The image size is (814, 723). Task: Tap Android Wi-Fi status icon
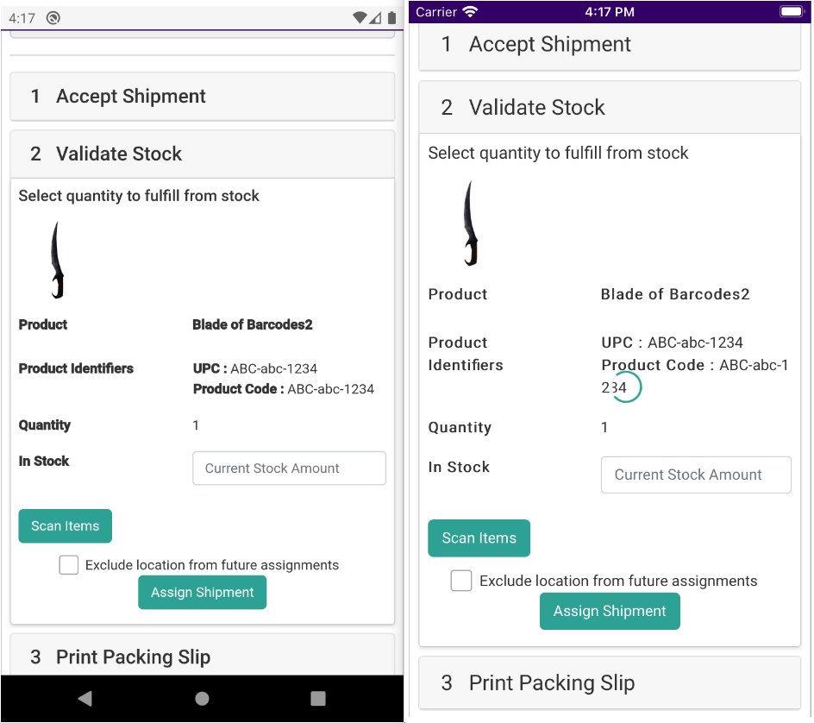coord(360,17)
